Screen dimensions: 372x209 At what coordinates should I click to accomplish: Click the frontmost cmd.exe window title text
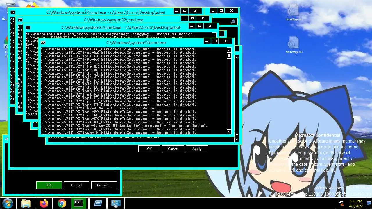coord(136,43)
